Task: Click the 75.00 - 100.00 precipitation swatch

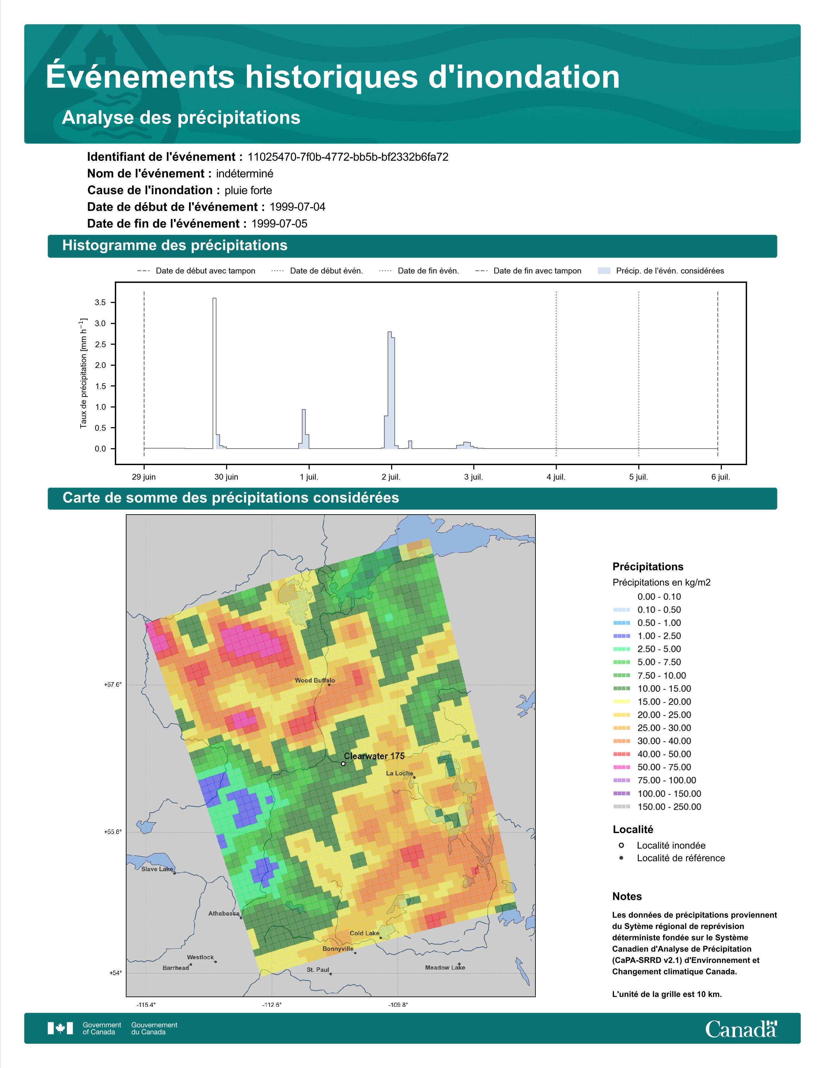Action: coord(622,781)
